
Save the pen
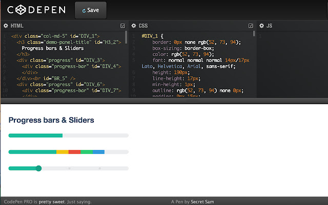(x=91, y=10)
